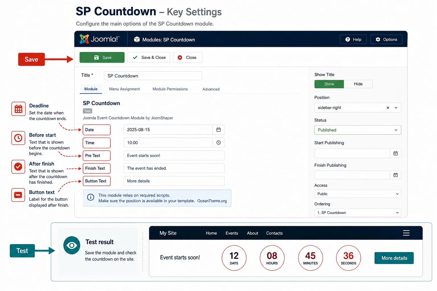Click the Pre Text input field

tap(174, 155)
